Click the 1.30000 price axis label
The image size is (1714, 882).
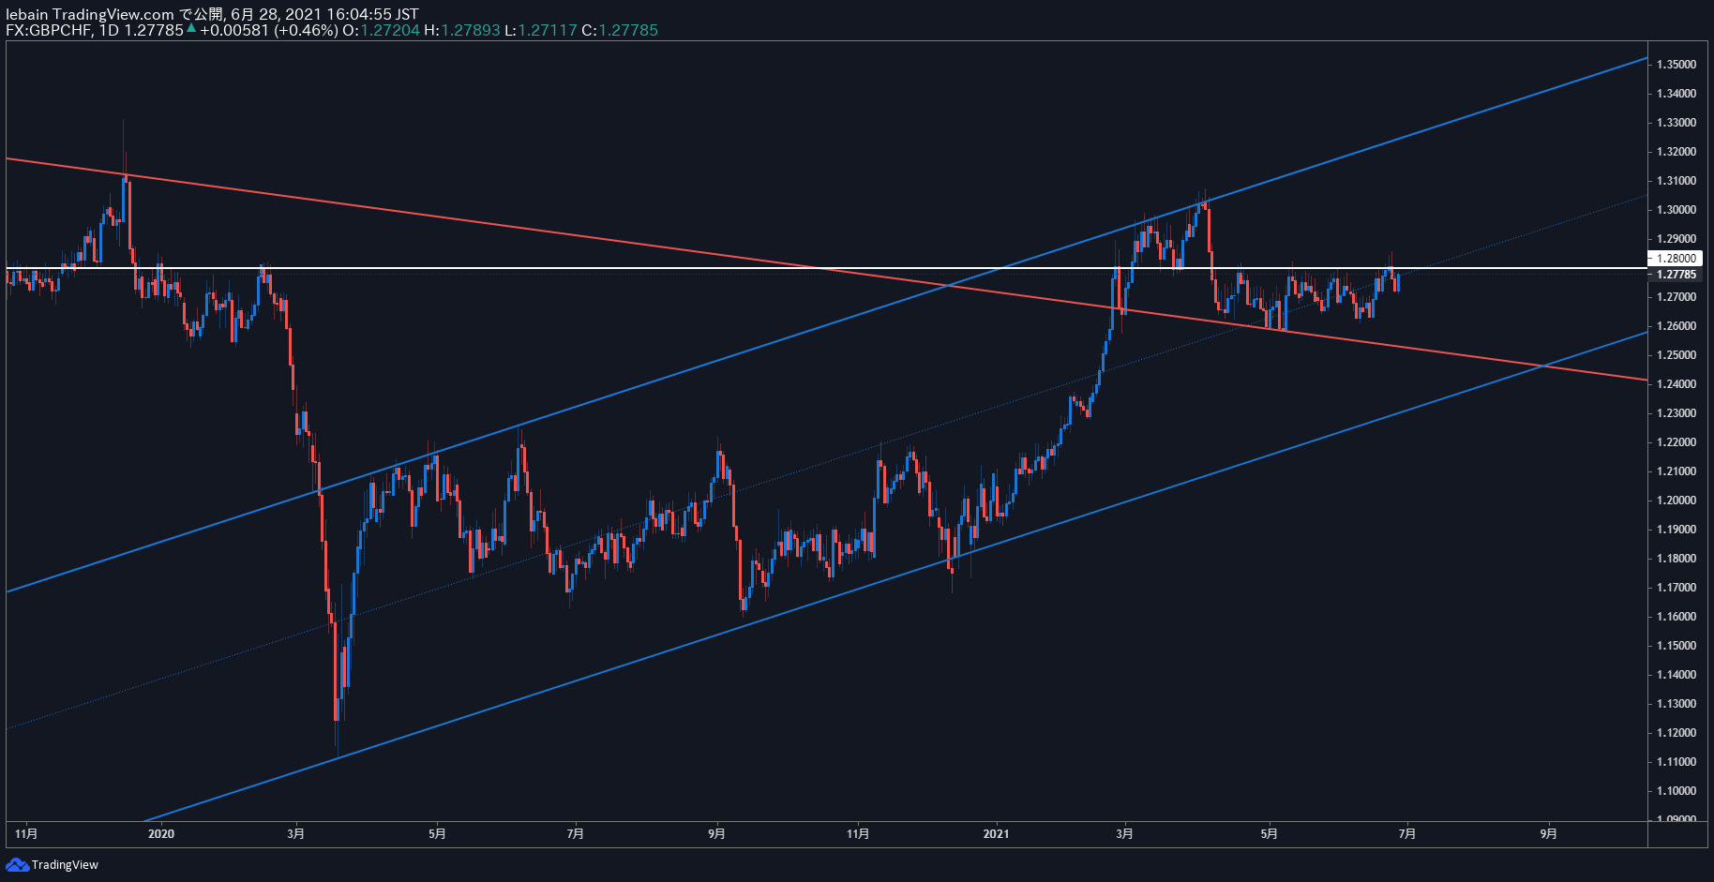1676,210
